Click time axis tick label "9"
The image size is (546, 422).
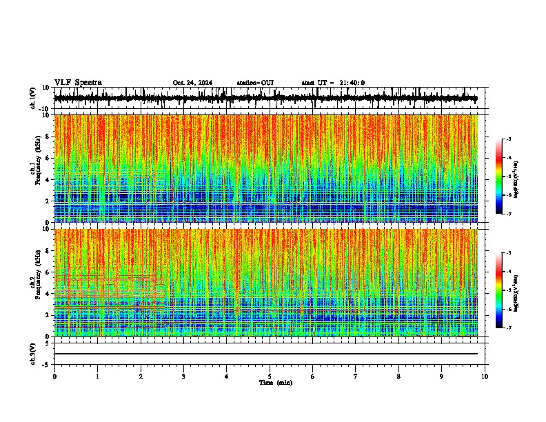tap(441, 376)
